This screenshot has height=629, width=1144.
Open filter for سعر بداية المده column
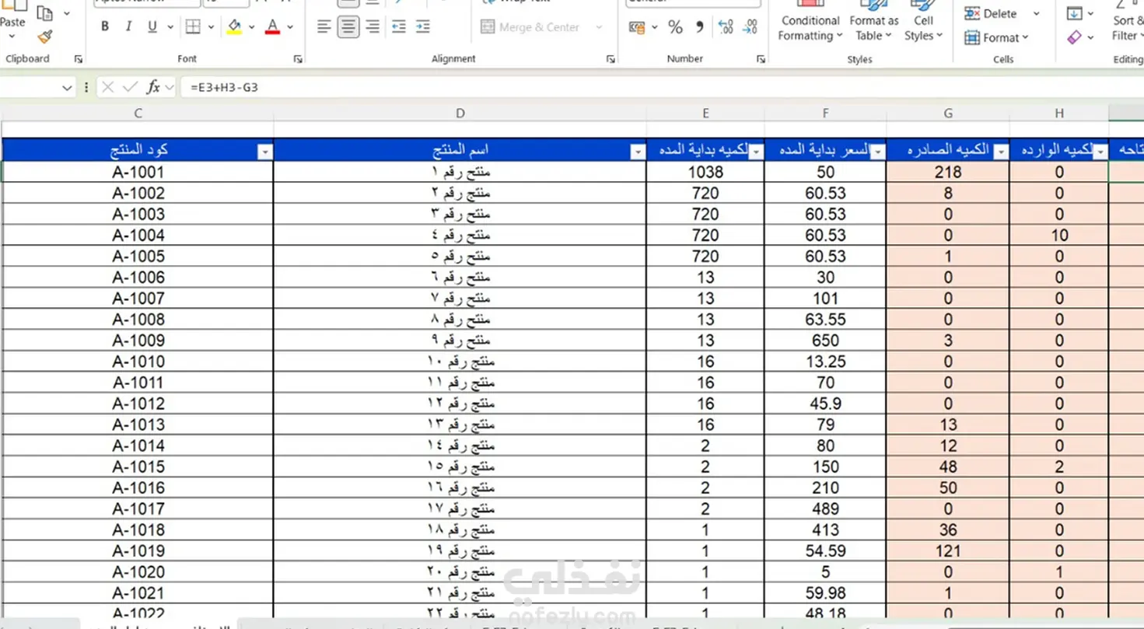[877, 152]
